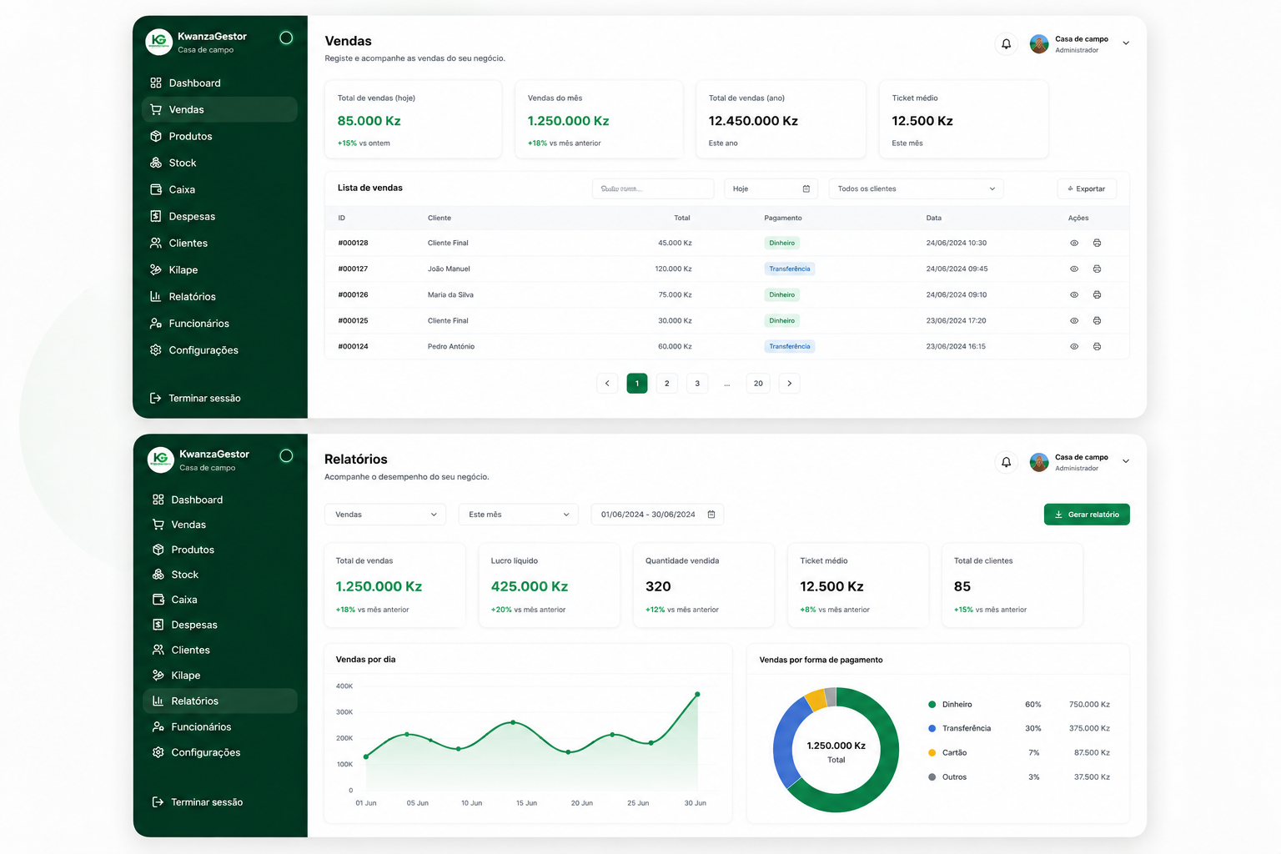Click the Transferência blue legend dot
Image resolution: width=1281 pixels, height=854 pixels.
click(x=932, y=728)
